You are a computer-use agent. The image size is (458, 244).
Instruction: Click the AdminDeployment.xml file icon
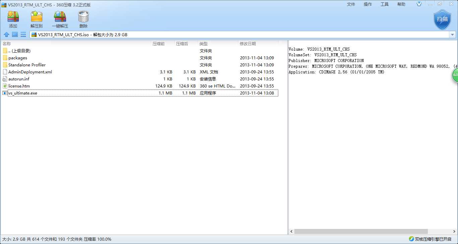(5, 72)
